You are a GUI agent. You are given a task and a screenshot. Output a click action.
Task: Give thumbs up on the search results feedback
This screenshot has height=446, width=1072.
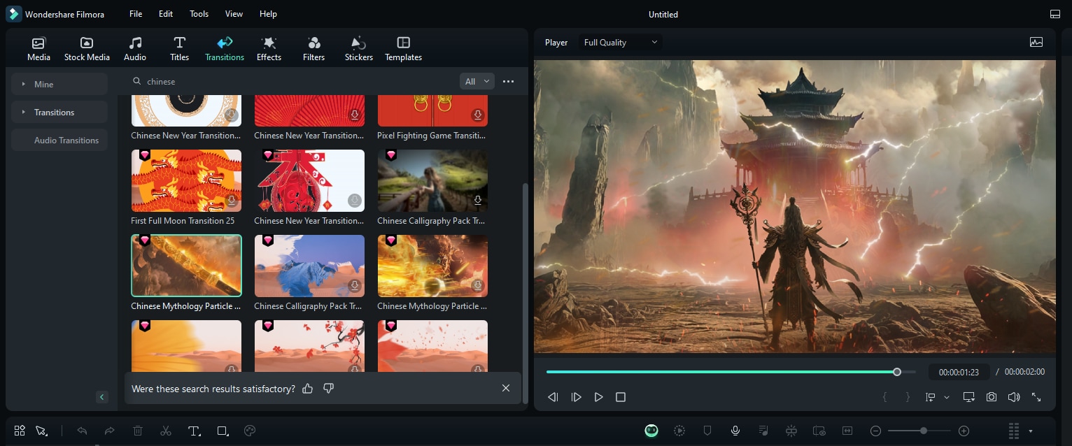(307, 388)
